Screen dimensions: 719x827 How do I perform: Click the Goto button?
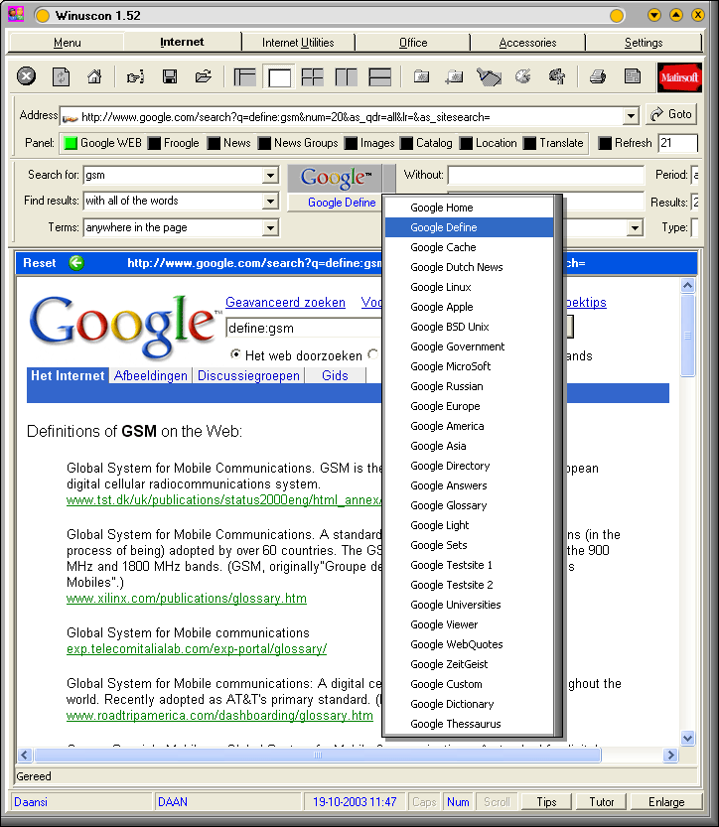point(671,114)
